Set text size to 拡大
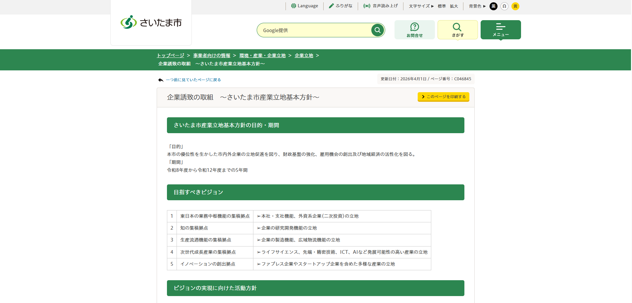The image size is (632, 303). pos(454,6)
